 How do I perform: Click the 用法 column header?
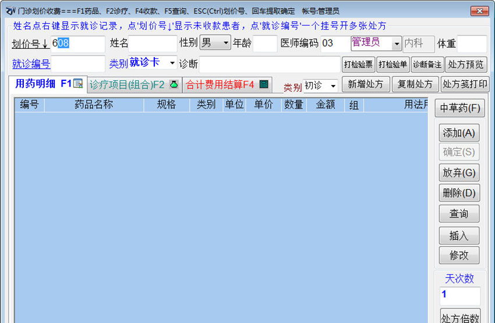[x=396, y=105]
